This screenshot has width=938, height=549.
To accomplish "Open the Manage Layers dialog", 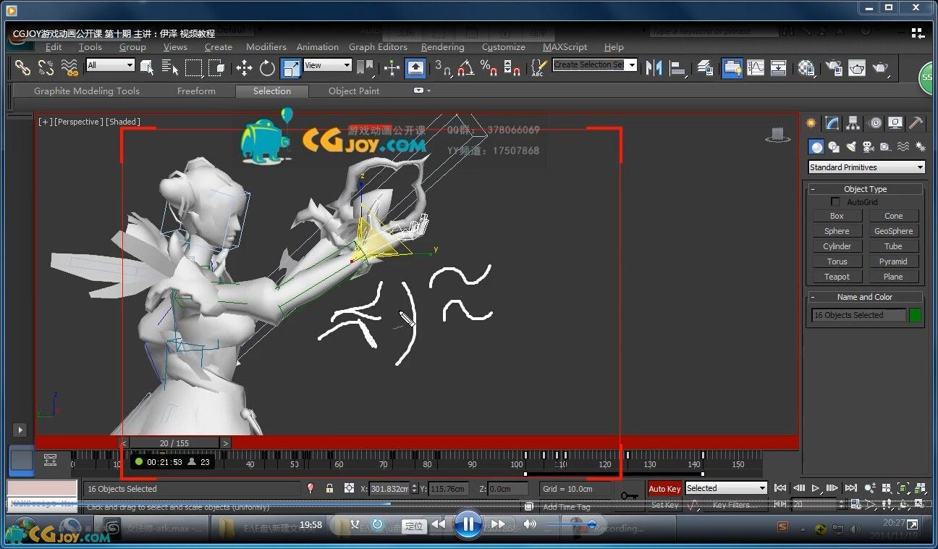I will 706,67.
